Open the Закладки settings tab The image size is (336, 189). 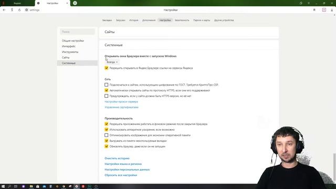pos(107,20)
